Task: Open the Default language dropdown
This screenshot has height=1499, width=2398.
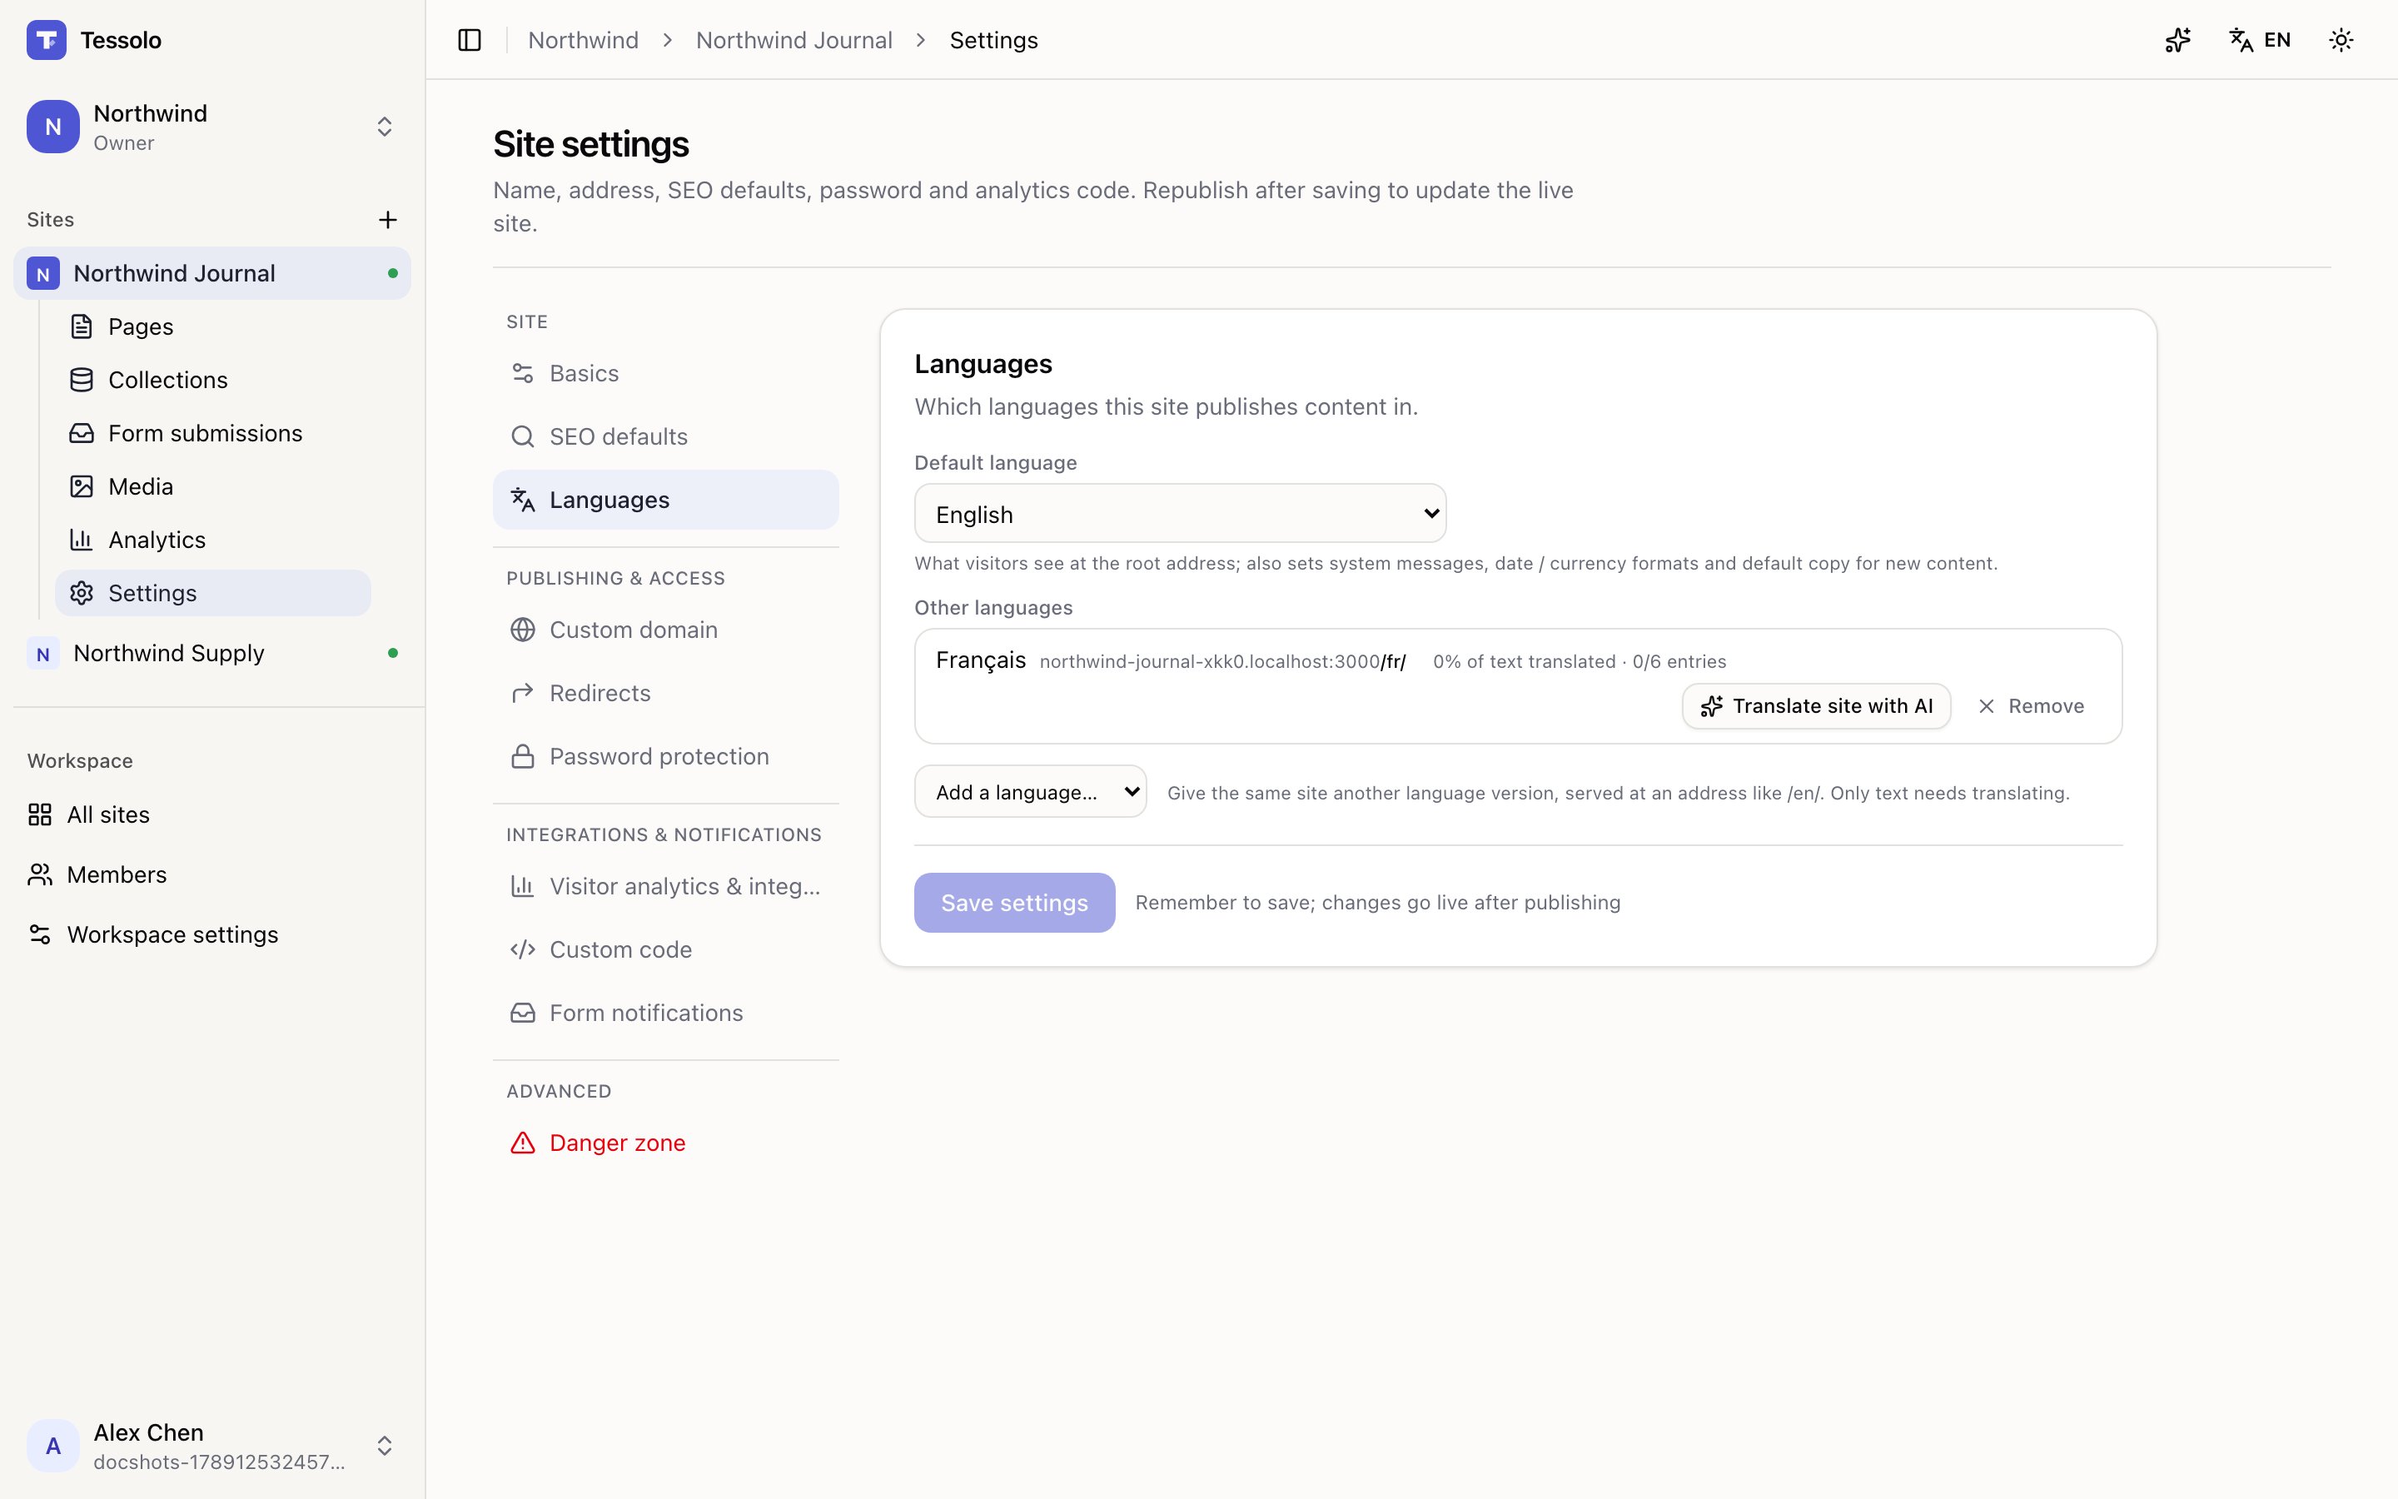Action: click(x=1180, y=514)
